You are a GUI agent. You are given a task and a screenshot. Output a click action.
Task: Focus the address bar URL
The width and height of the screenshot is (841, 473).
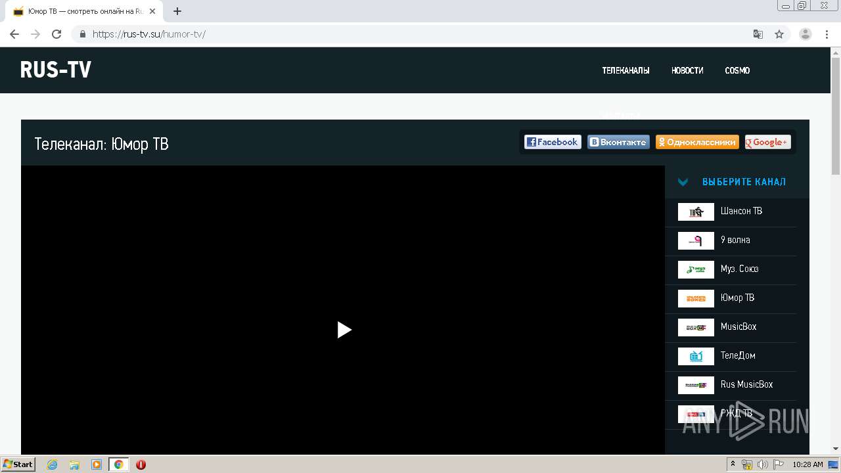pyautogui.click(x=149, y=34)
